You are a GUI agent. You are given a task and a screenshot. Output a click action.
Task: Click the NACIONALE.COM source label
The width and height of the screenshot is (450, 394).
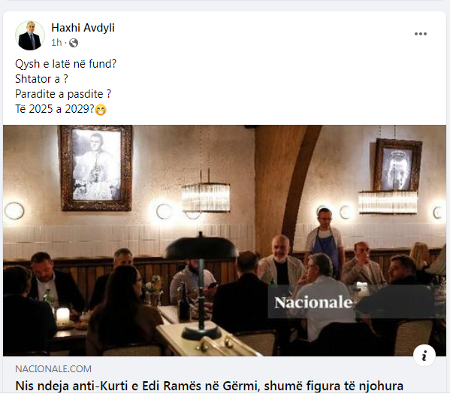[53, 368]
